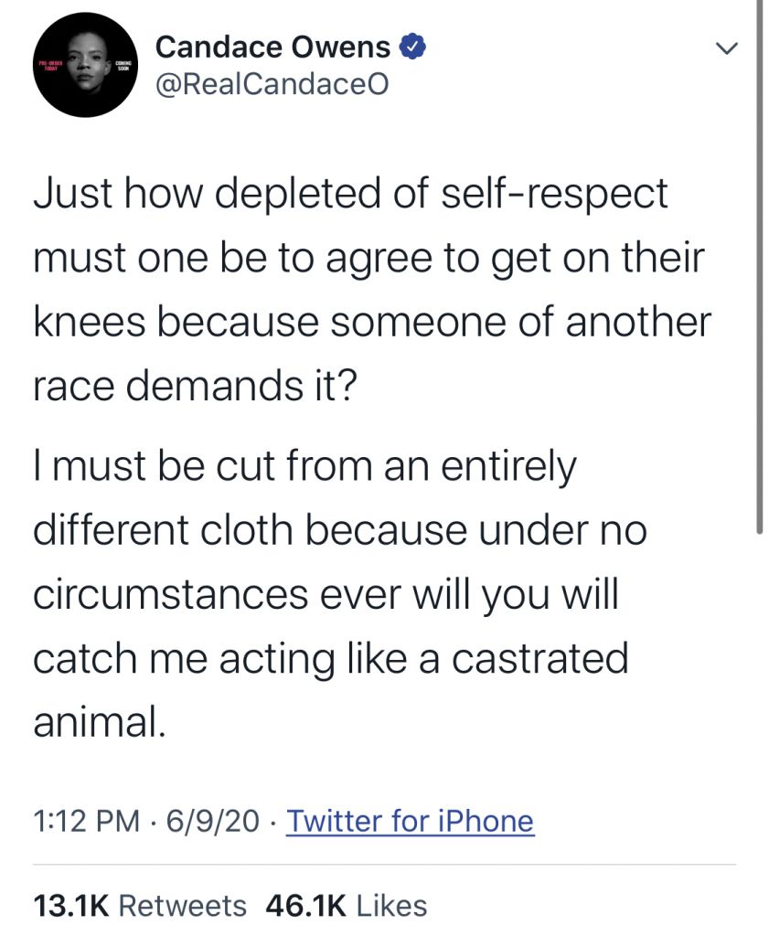The height and width of the screenshot is (936, 769).
Task: View the 46.1K Likes list
Action: click(x=346, y=905)
